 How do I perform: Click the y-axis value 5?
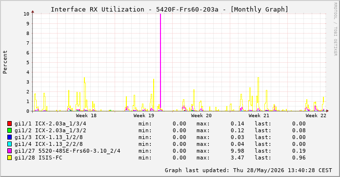tap(28, 63)
